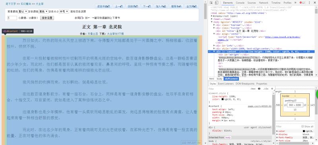Open the font size dropdown (中号)
This screenshot has width=318, height=145.
point(64,12)
